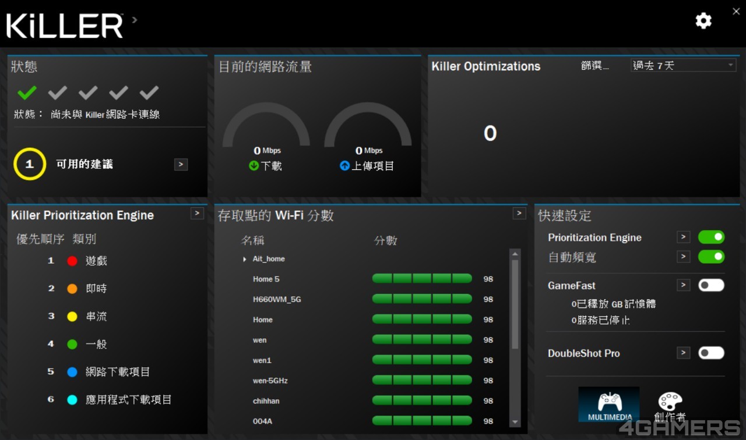
Task: Open GameFast details arrow
Action: click(684, 285)
